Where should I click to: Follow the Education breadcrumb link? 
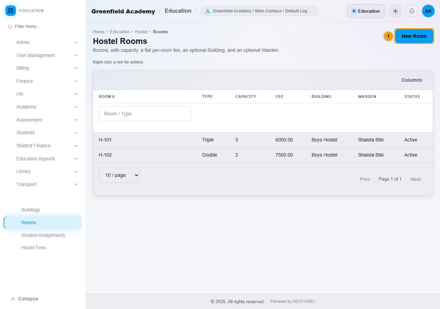(120, 32)
